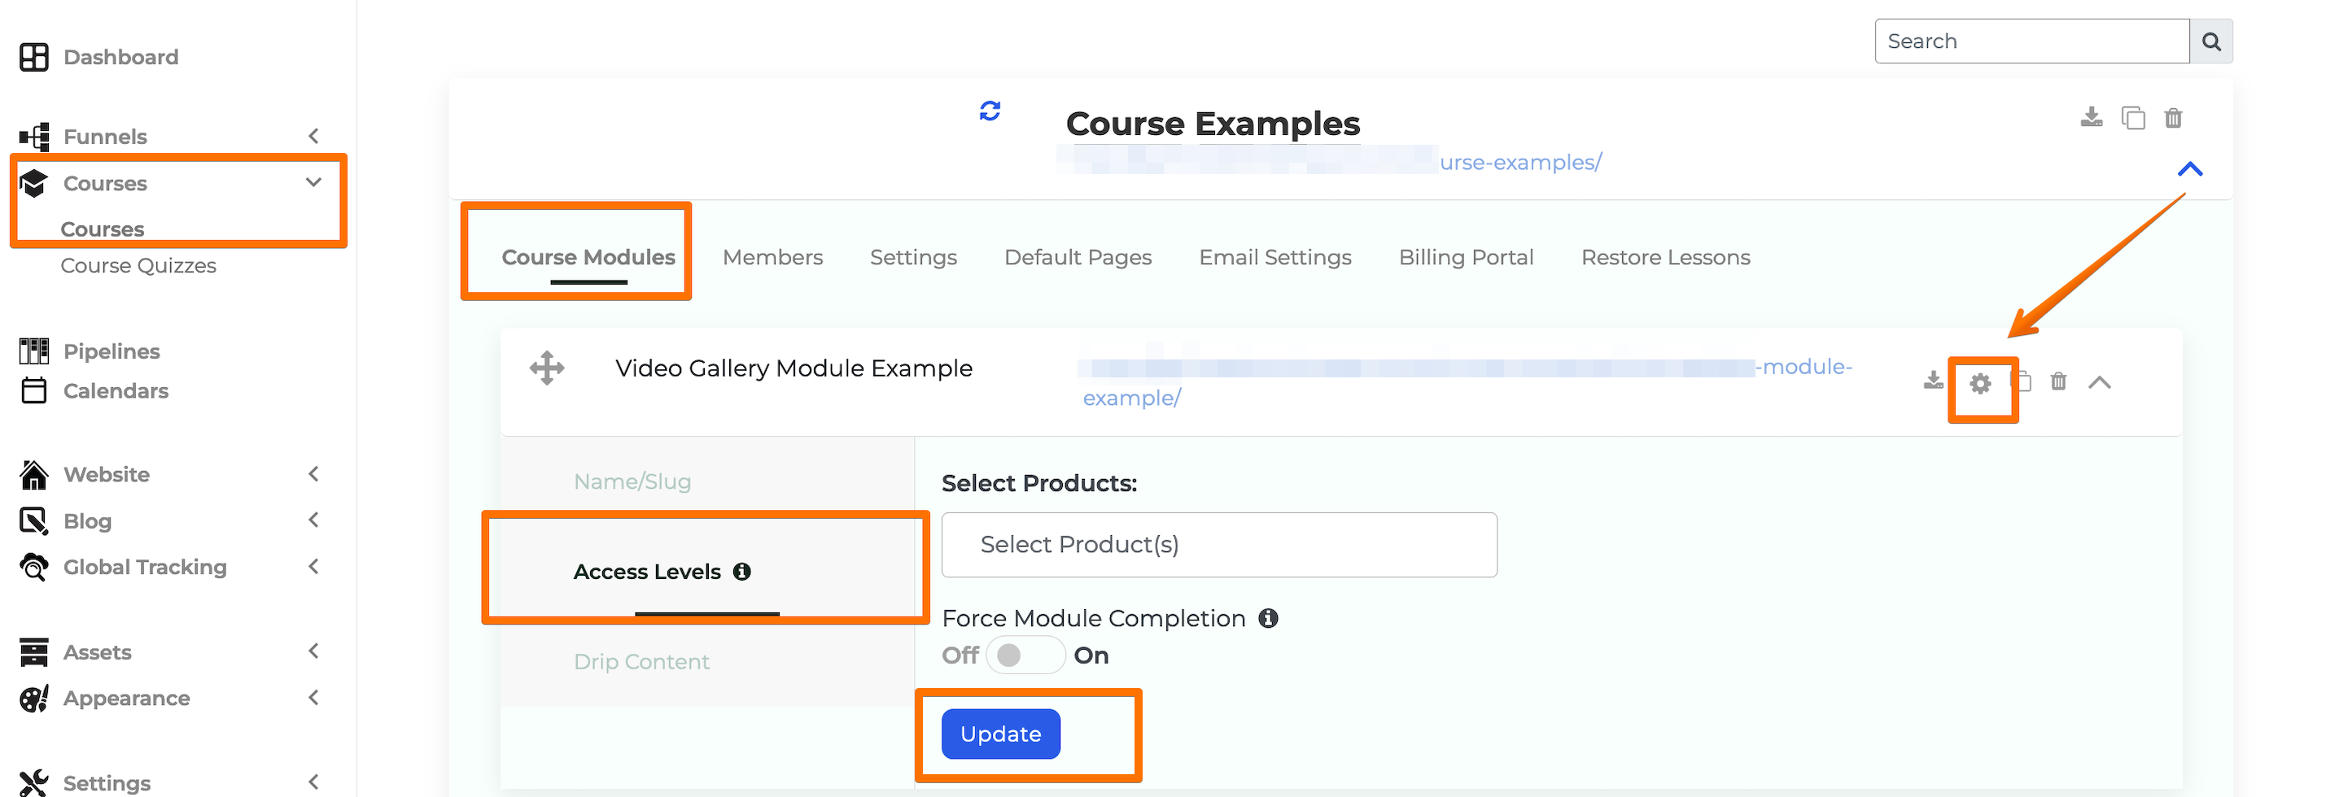
Task: Expand the sidebar Settings chevron
Action: coord(313,782)
